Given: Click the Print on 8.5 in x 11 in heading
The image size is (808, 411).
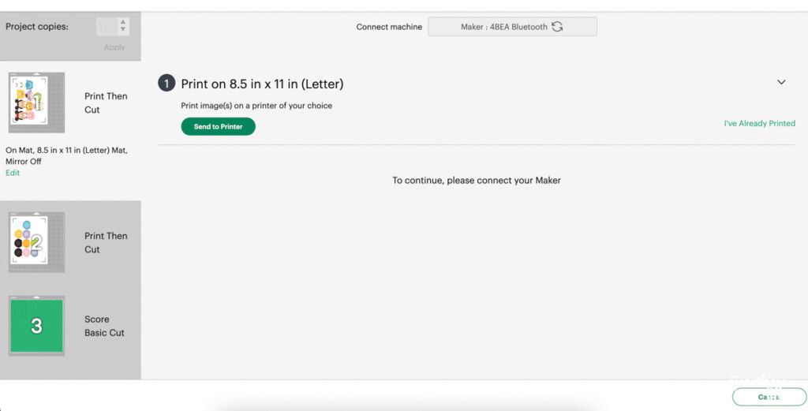Looking at the screenshot, I should click(262, 84).
